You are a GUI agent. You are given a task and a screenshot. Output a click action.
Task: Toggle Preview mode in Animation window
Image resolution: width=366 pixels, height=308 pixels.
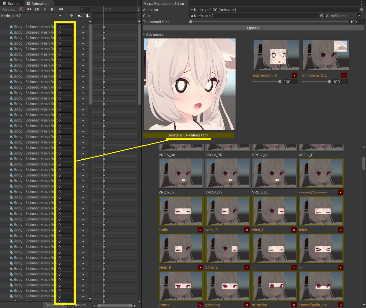click(9, 9)
